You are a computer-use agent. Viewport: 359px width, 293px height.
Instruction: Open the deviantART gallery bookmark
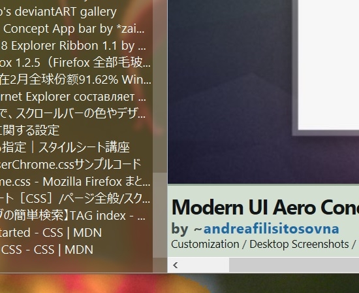[58, 12]
